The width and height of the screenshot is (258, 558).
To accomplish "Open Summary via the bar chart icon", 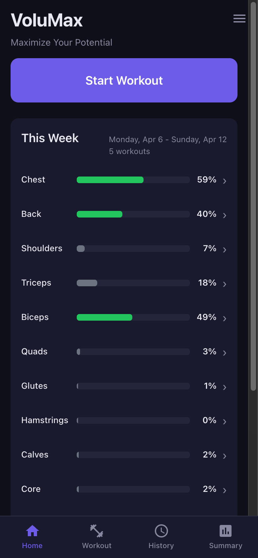I will (x=225, y=531).
